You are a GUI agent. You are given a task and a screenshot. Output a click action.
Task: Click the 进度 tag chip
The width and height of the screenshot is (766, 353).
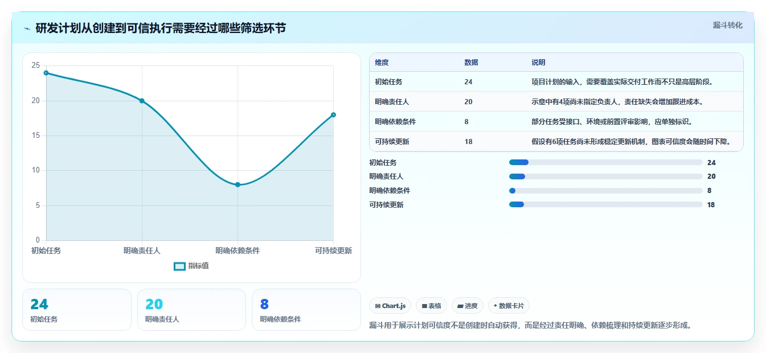point(467,306)
